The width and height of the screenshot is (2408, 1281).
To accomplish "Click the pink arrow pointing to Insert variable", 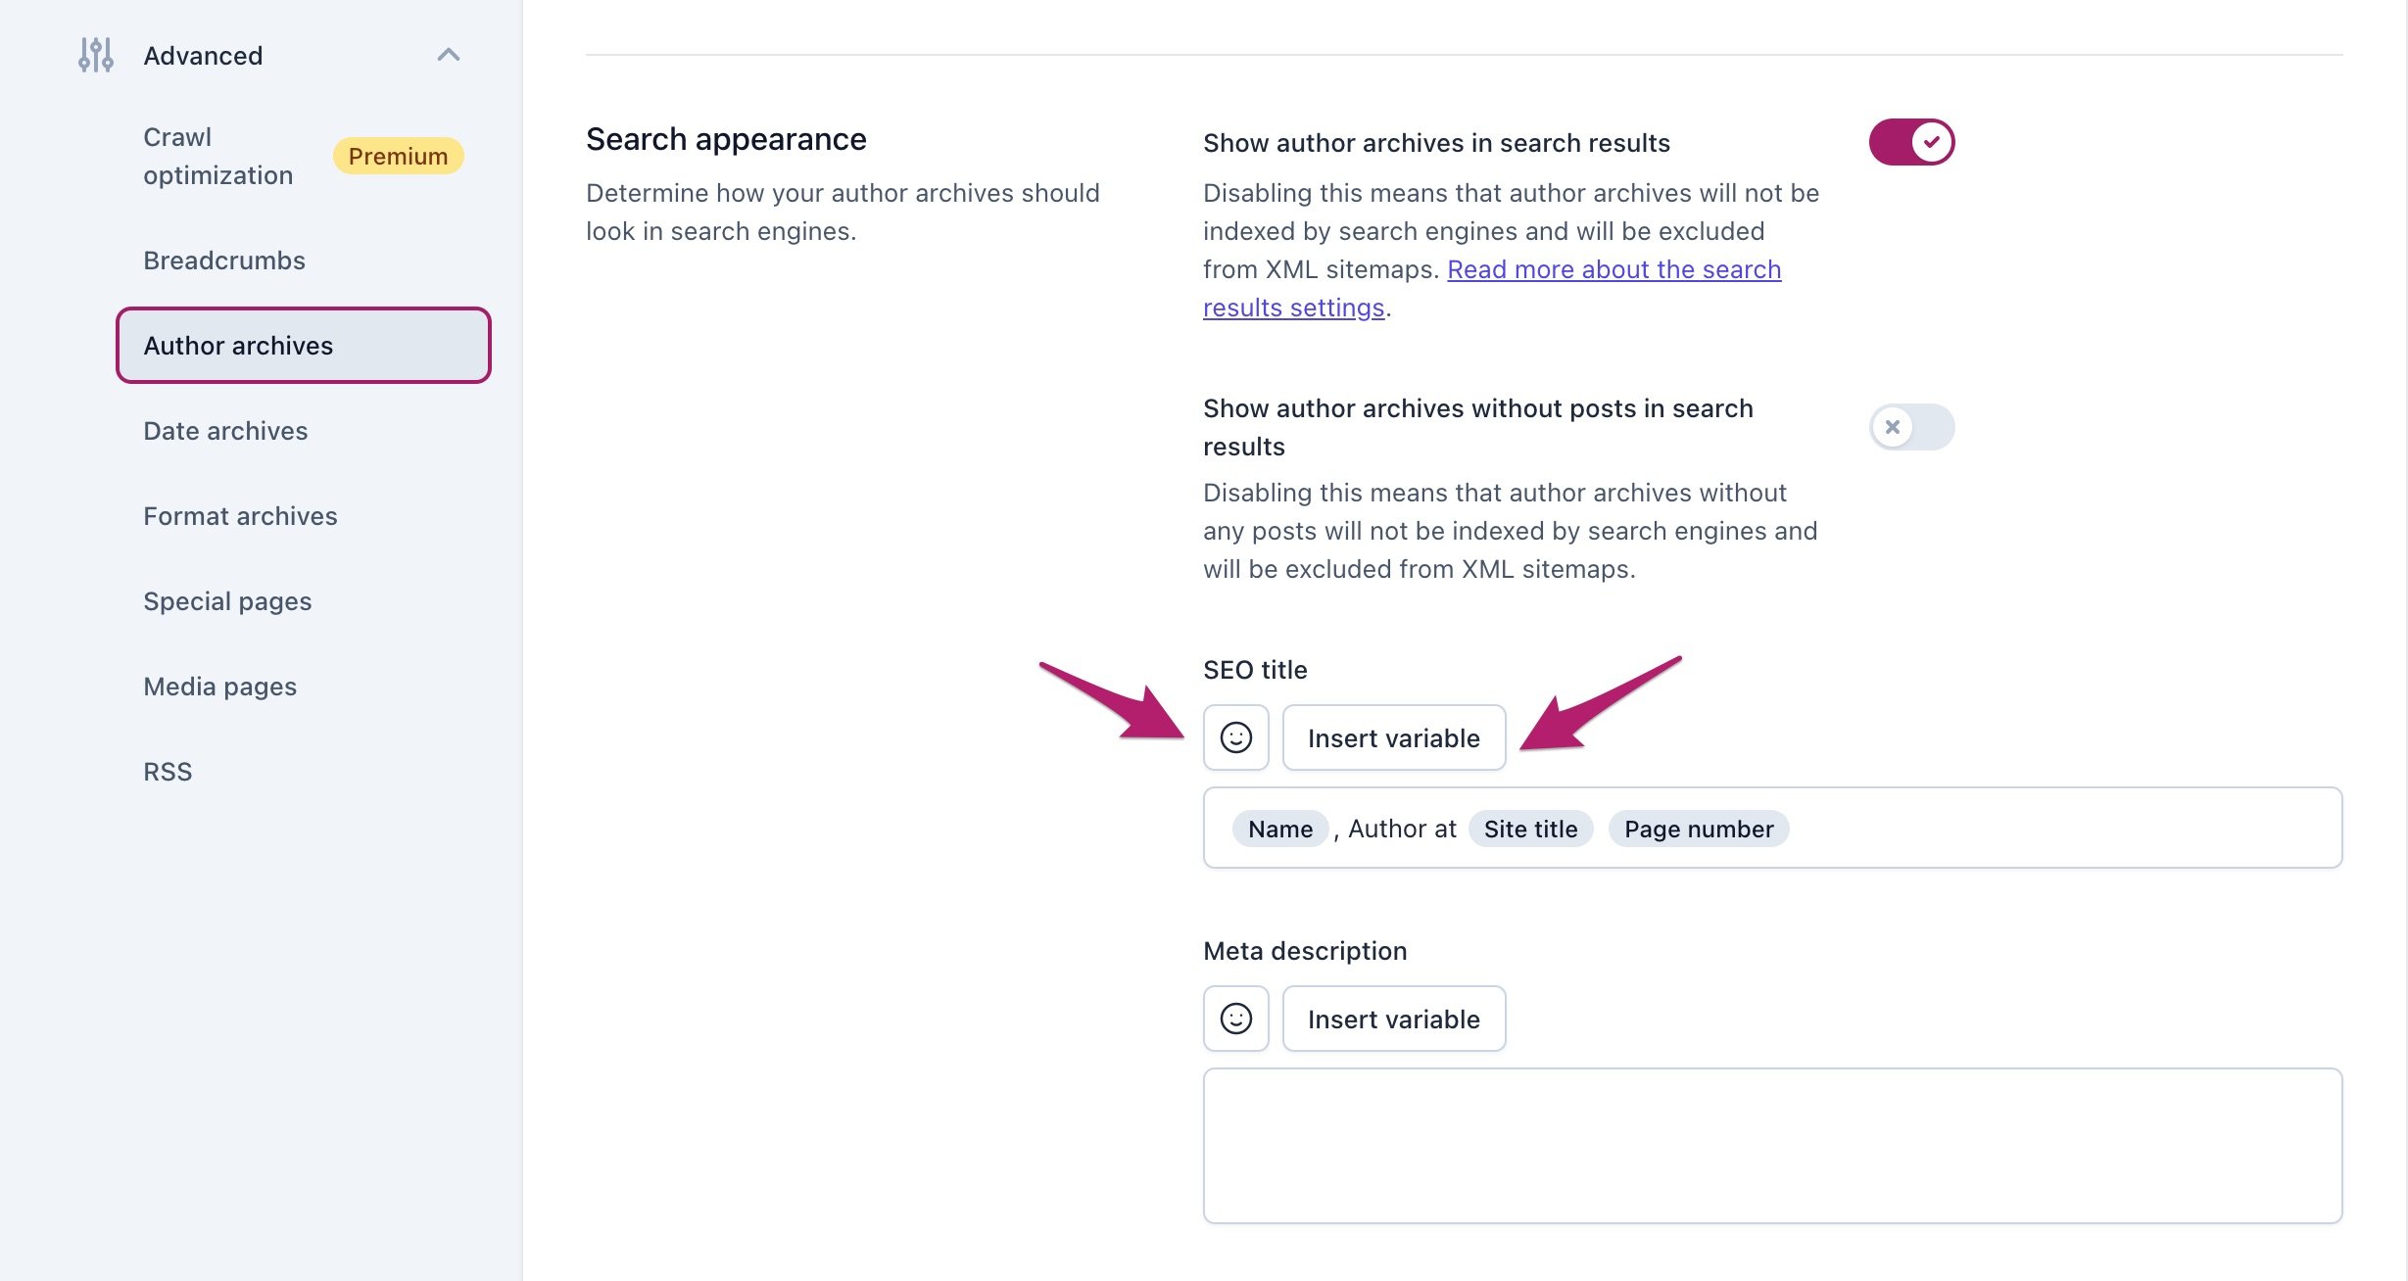I will pos(1392,736).
